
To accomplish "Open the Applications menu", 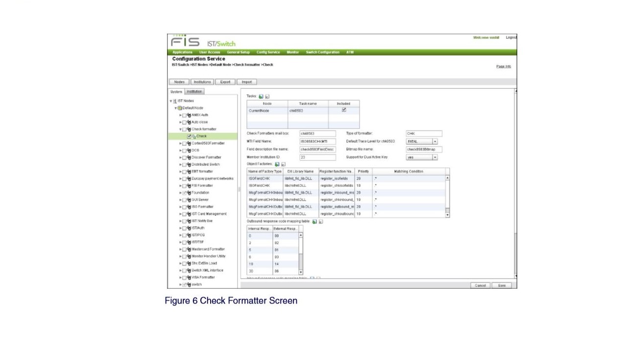I will (182, 52).
